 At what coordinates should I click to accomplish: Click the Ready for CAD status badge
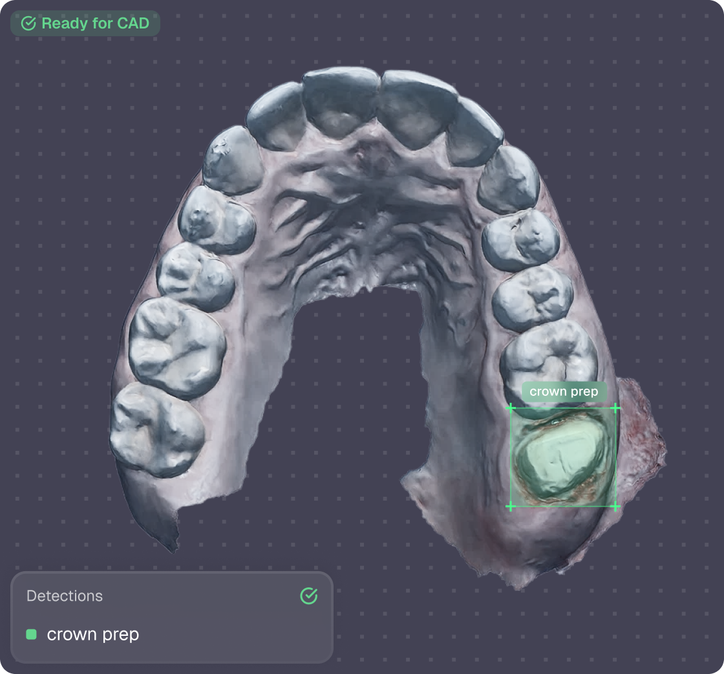85,23
